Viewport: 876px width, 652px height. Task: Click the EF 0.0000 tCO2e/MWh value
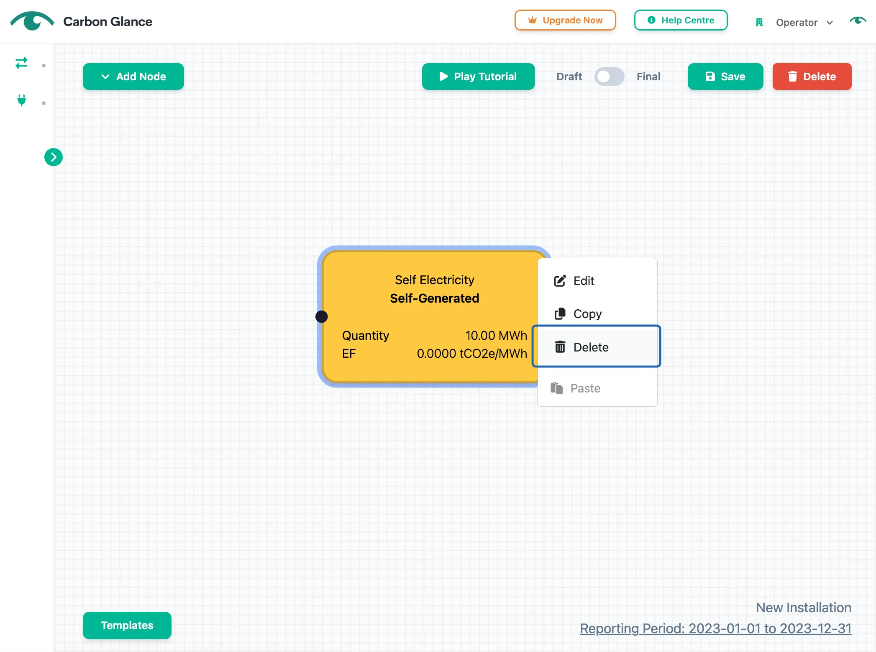(472, 354)
